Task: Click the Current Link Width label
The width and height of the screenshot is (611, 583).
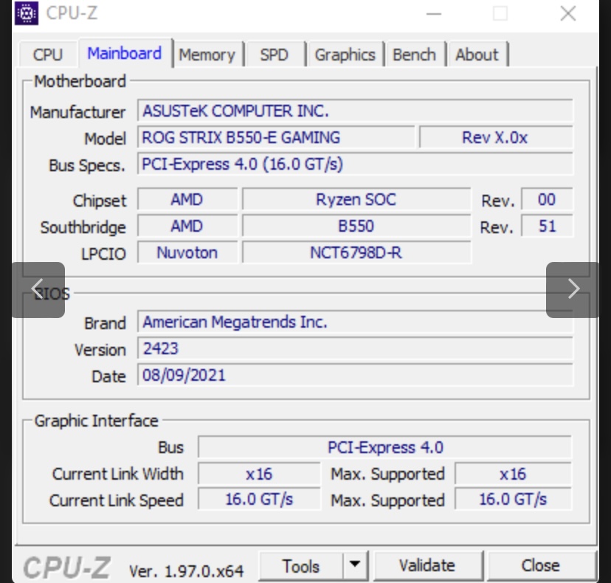Action: tap(117, 474)
